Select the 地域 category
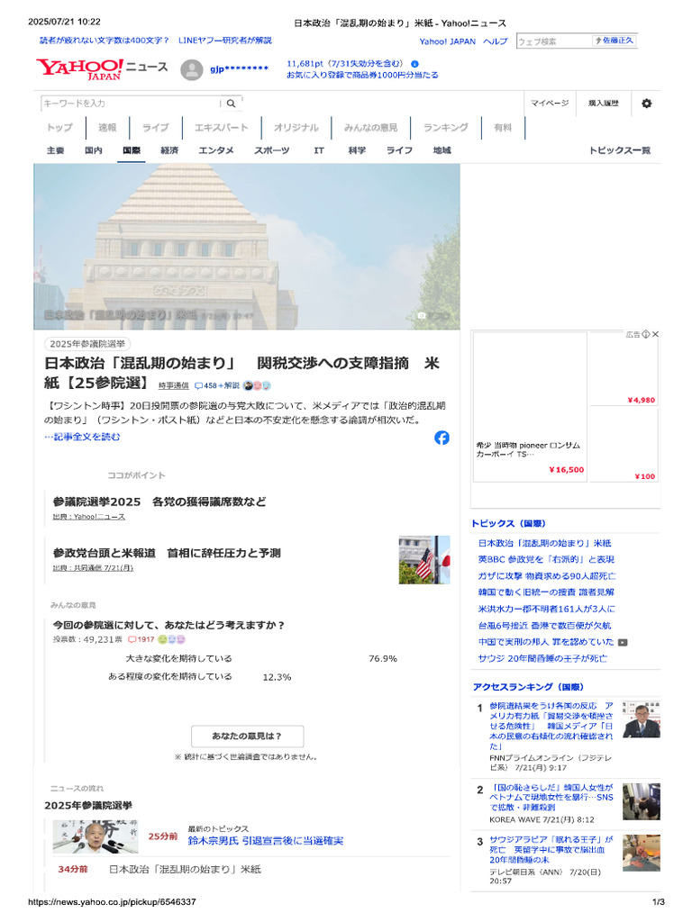This screenshot has width=692, height=922. pos(442,150)
